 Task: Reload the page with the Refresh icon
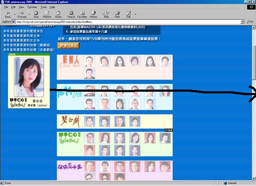47,14
